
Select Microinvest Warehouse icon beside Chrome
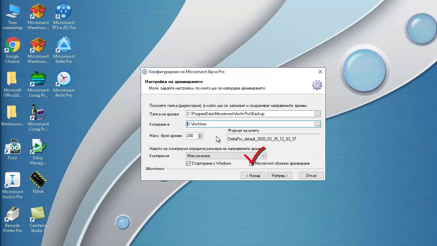(x=38, y=51)
